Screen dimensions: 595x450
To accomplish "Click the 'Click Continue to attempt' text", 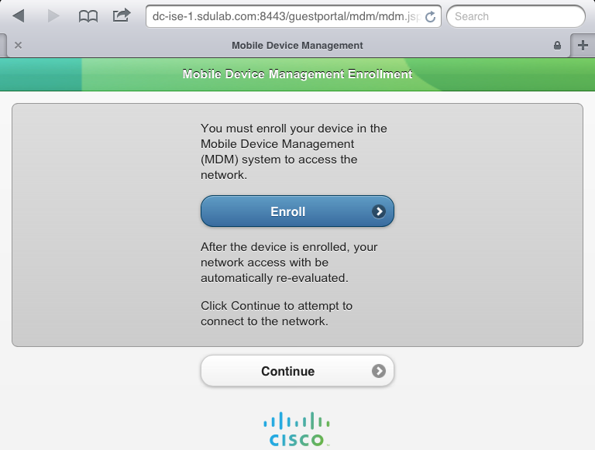I will pos(277,314).
